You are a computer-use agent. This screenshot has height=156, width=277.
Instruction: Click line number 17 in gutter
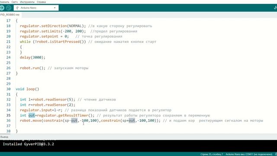[8, 21]
